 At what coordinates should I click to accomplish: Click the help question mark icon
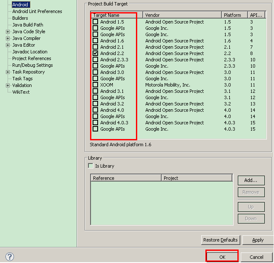(10, 257)
